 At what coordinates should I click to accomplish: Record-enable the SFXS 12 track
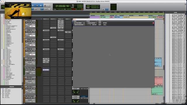[x=27, y=22]
